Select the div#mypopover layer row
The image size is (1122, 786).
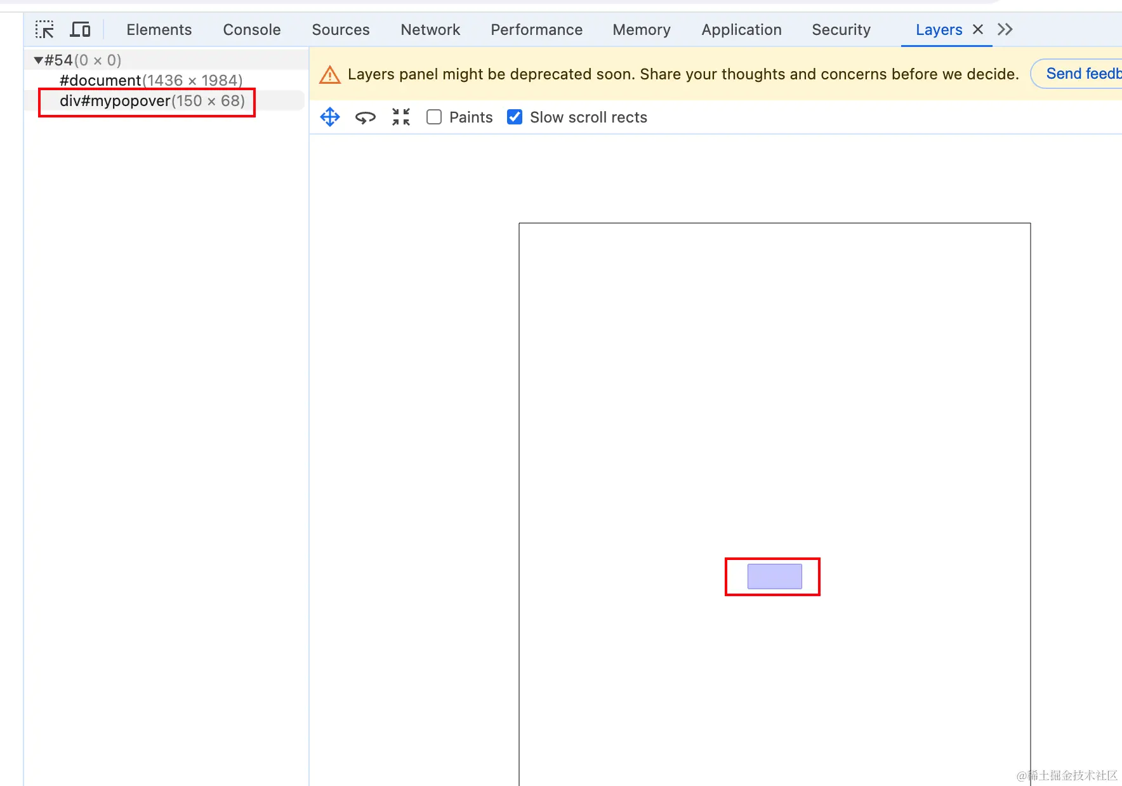[164, 101]
